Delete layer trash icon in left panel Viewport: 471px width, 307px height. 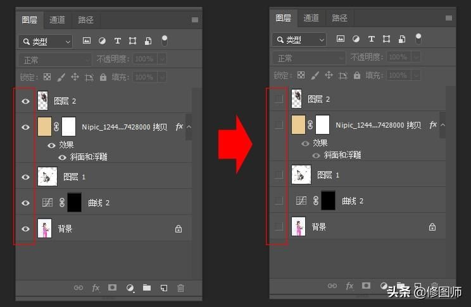click(180, 288)
